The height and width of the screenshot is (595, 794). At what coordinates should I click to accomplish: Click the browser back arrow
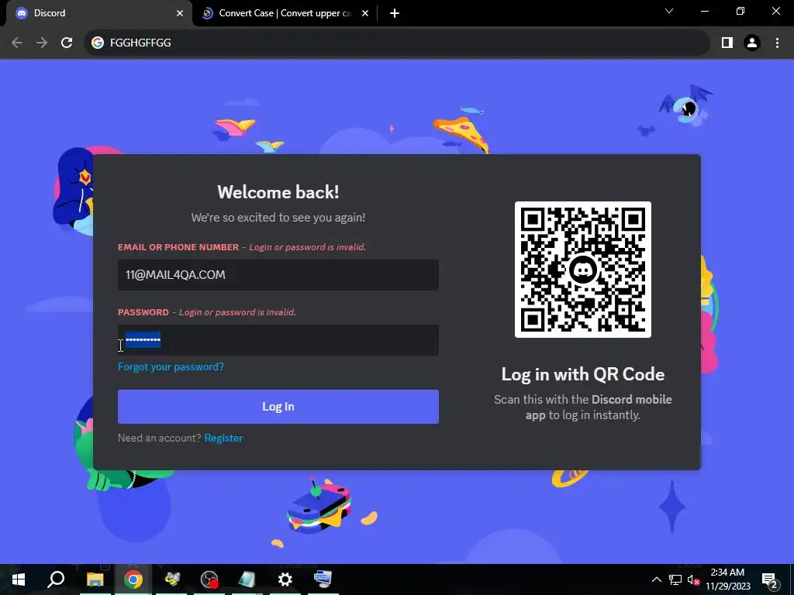point(17,43)
